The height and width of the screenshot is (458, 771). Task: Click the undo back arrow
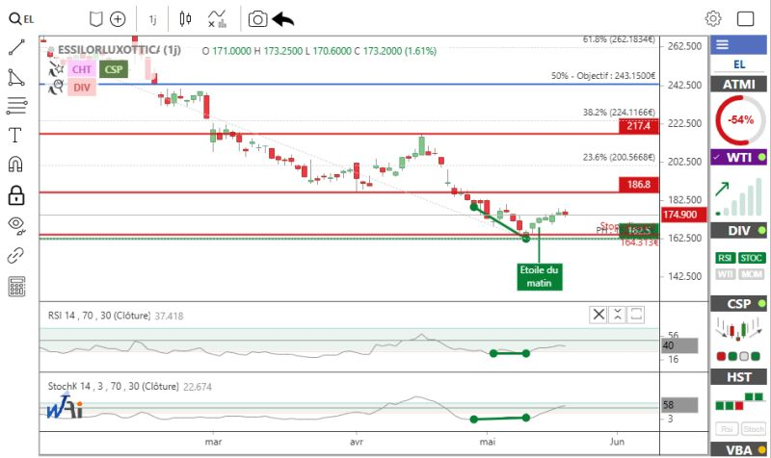pos(282,19)
